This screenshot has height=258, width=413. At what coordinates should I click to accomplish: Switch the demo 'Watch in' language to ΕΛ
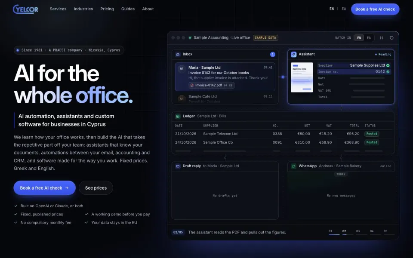[x=369, y=38]
